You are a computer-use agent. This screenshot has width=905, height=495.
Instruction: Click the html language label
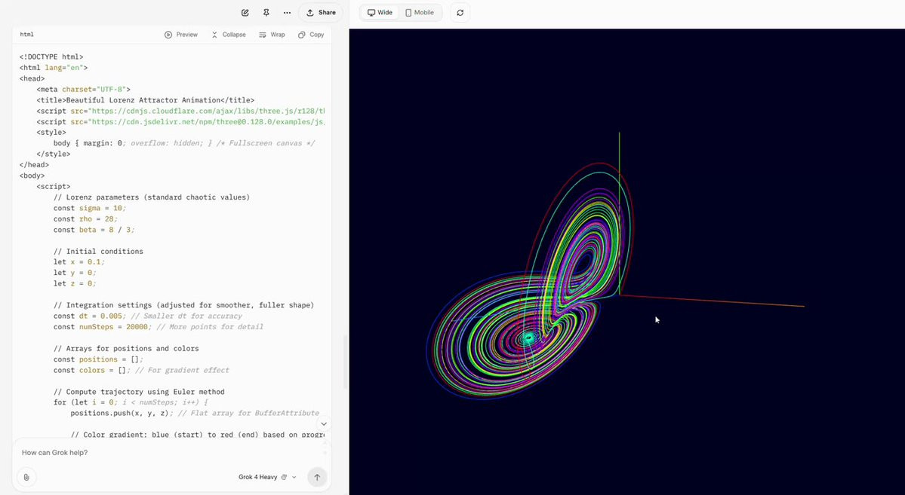tap(27, 35)
